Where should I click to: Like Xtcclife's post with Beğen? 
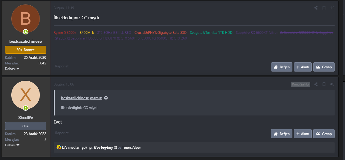(x=282, y=134)
